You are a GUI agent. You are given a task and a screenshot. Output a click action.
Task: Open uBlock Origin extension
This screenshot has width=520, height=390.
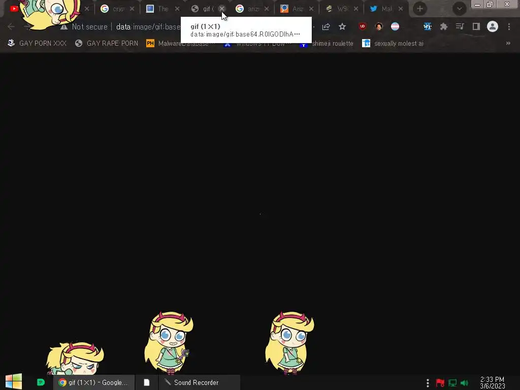coord(363,26)
